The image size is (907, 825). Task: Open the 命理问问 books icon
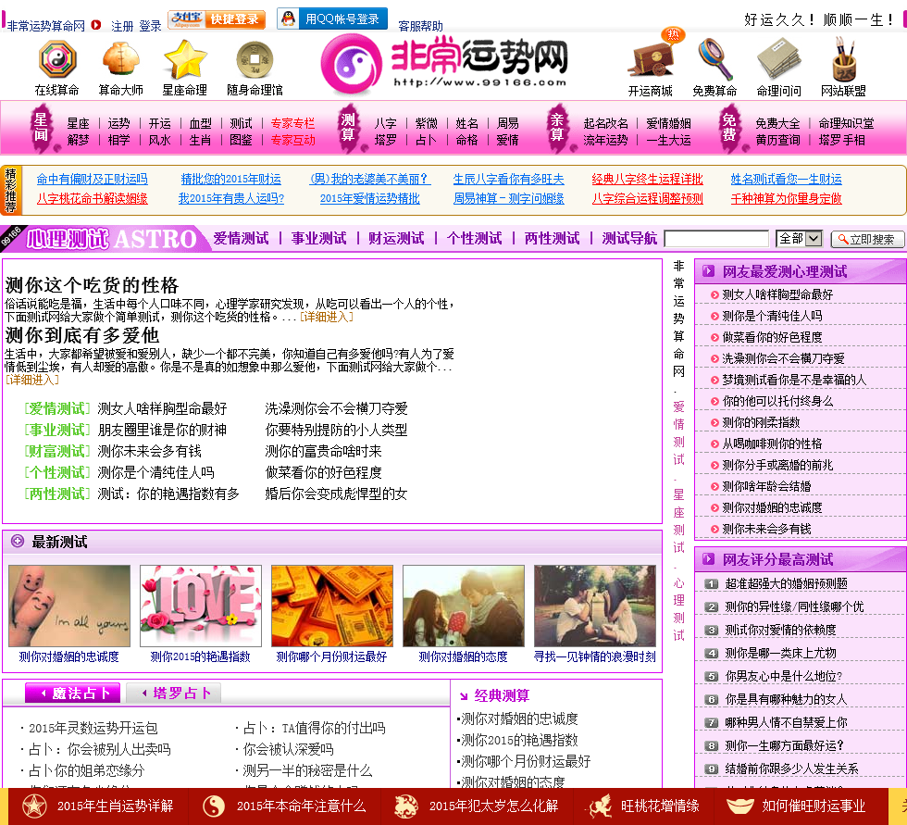779,59
